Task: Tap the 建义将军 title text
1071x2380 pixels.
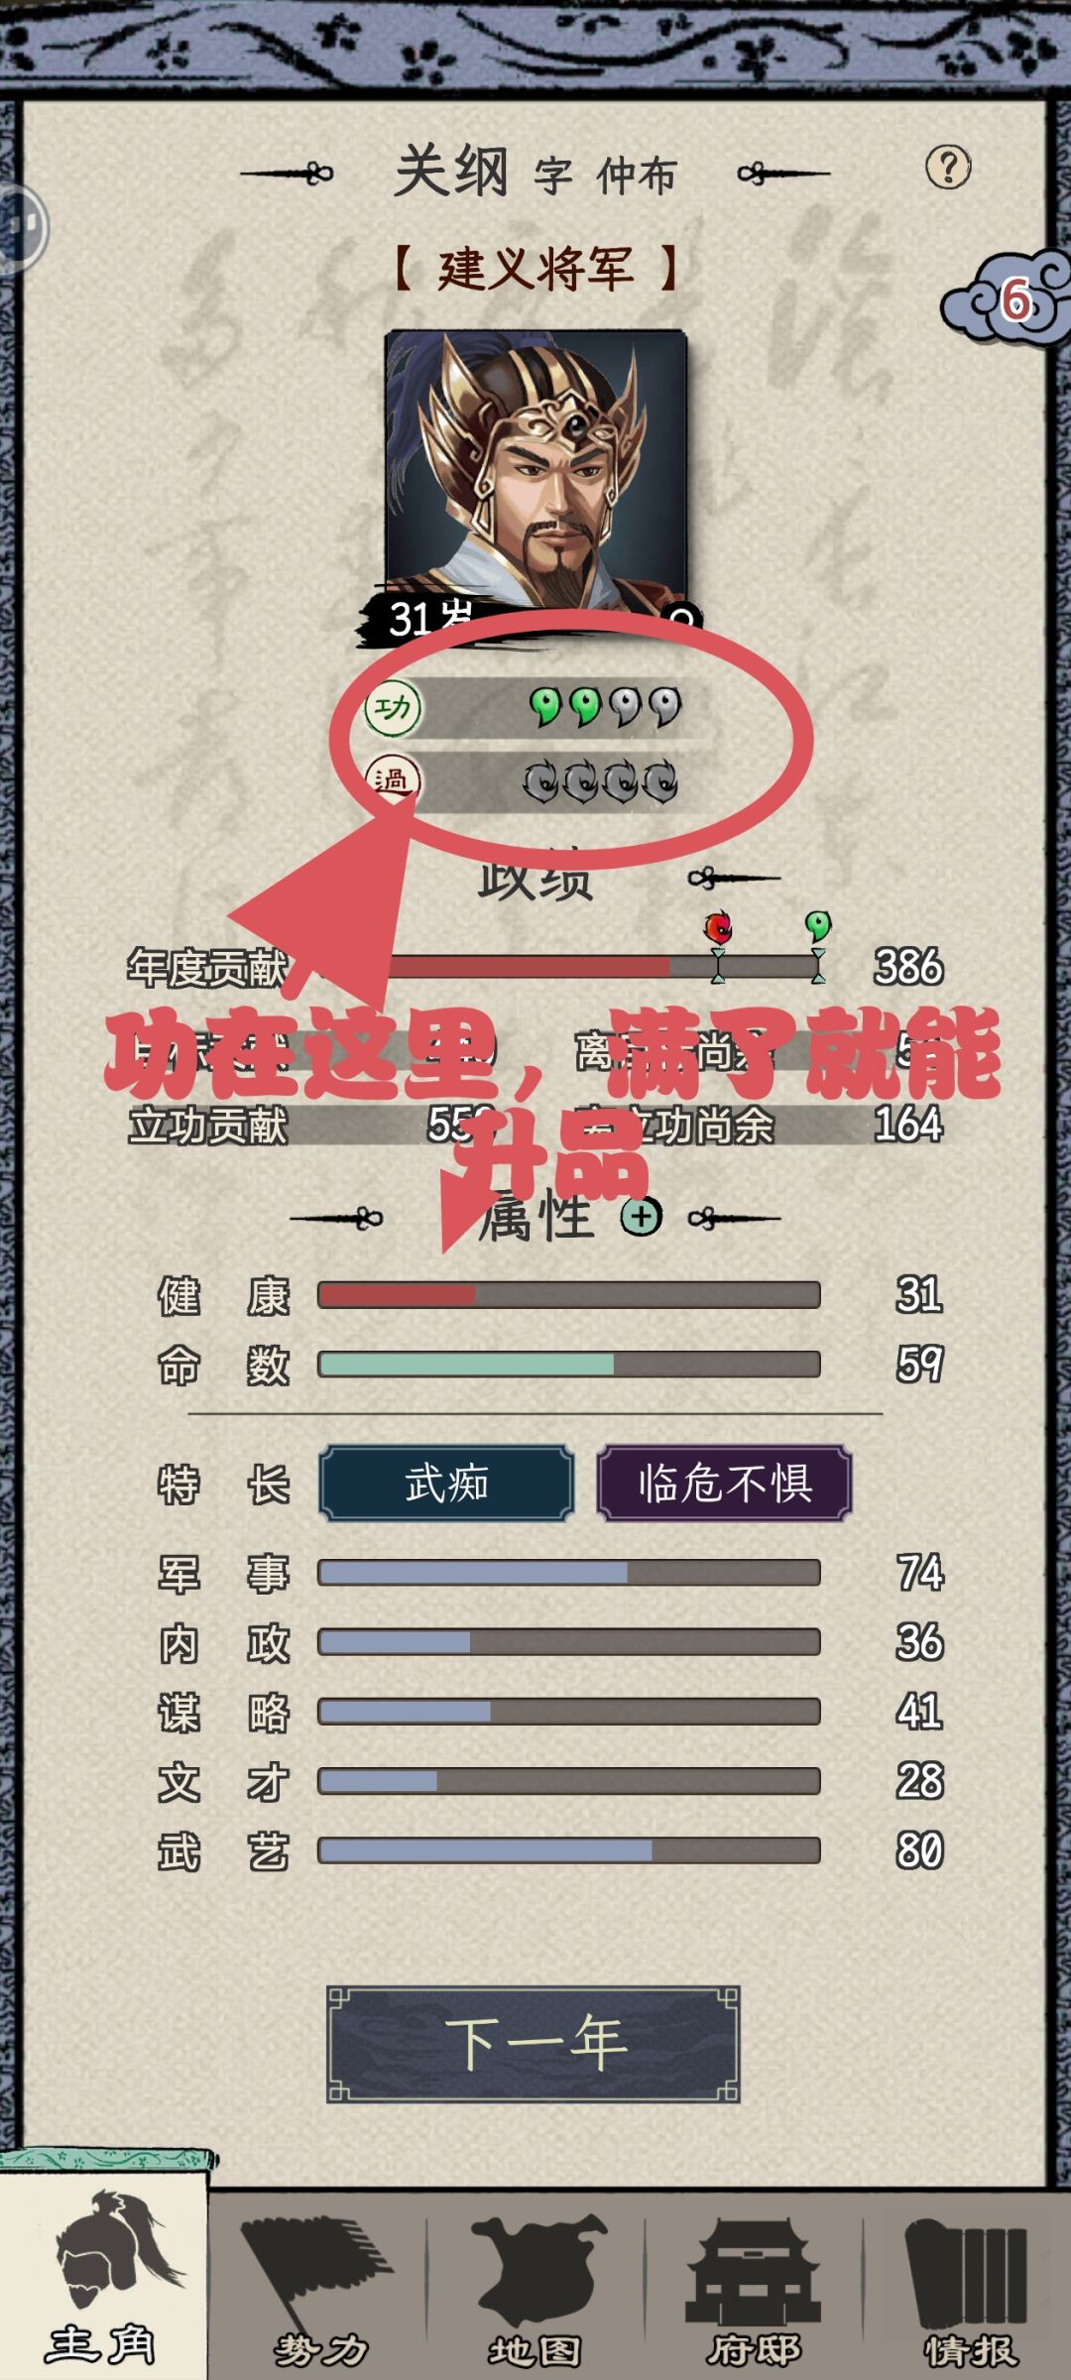Action: tap(535, 269)
